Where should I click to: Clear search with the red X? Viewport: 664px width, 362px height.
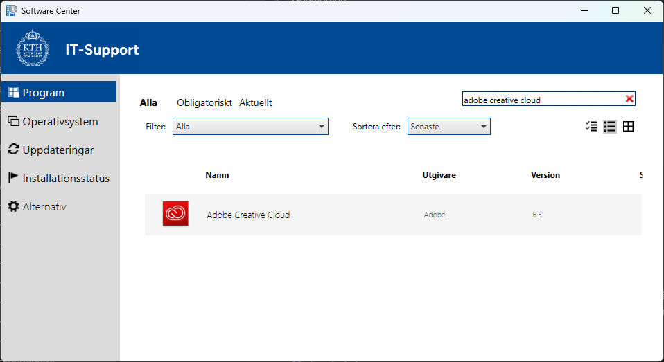pos(629,99)
